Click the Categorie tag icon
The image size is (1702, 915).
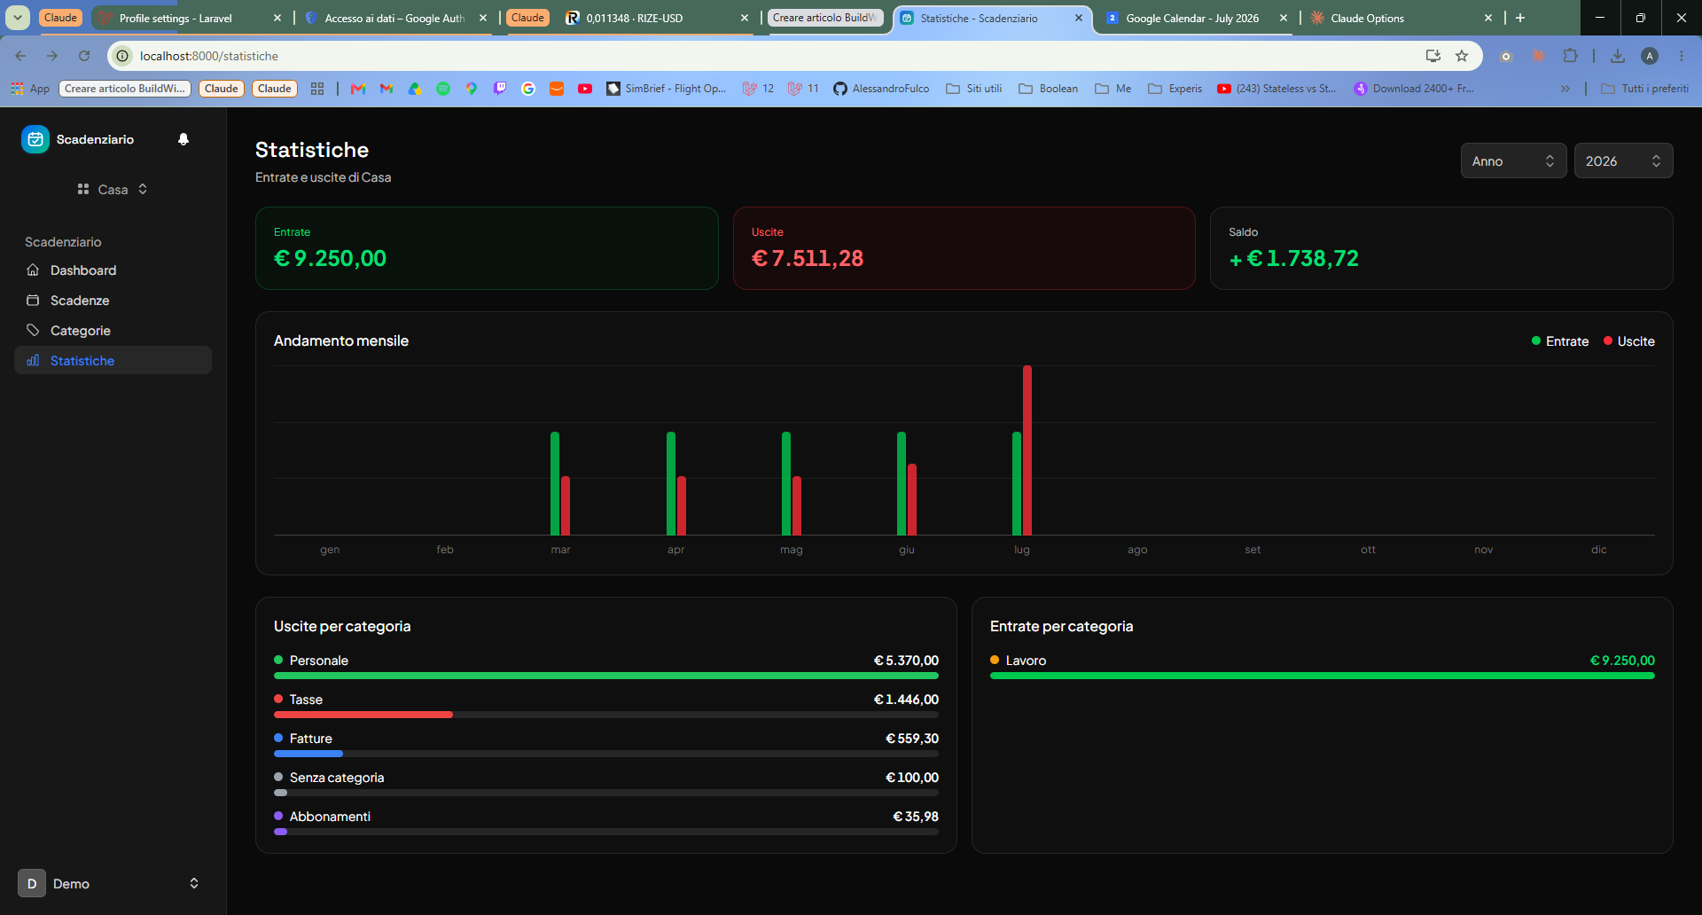33,331
